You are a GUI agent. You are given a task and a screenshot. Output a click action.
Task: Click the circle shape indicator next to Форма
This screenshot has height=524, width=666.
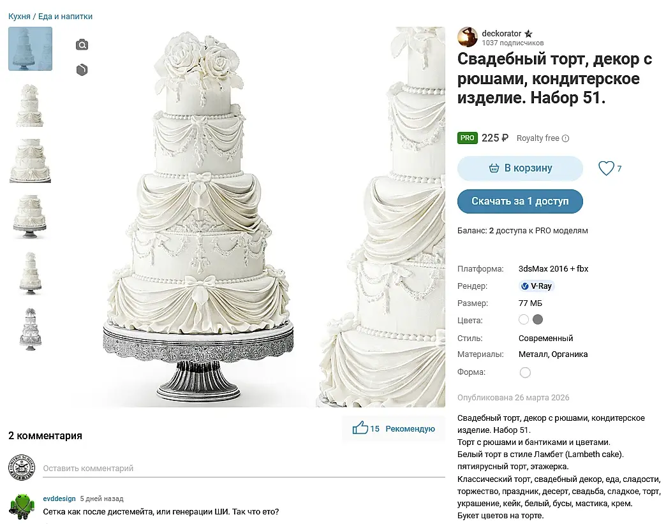point(525,372)
